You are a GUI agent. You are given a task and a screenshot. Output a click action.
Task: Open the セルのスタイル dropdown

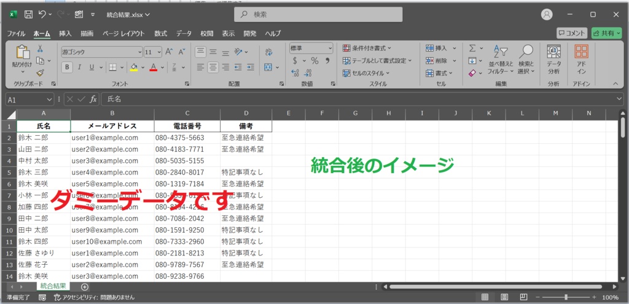point(366,74)
